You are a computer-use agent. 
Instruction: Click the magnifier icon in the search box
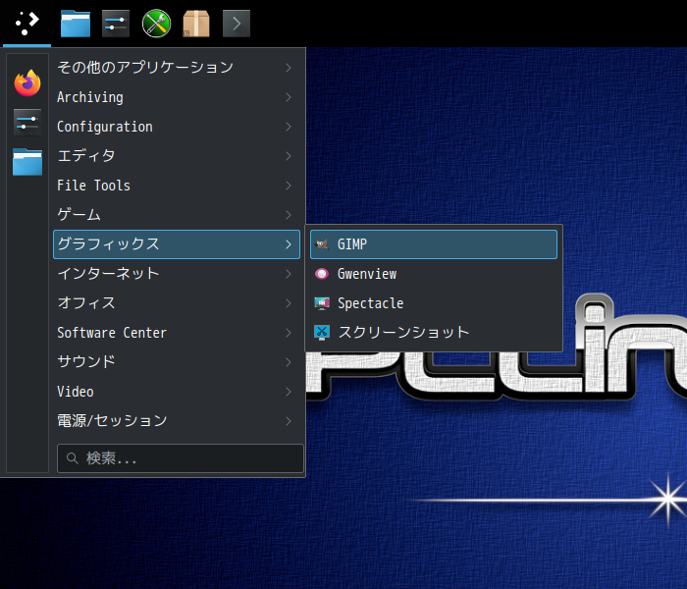(x=73, y=458)
